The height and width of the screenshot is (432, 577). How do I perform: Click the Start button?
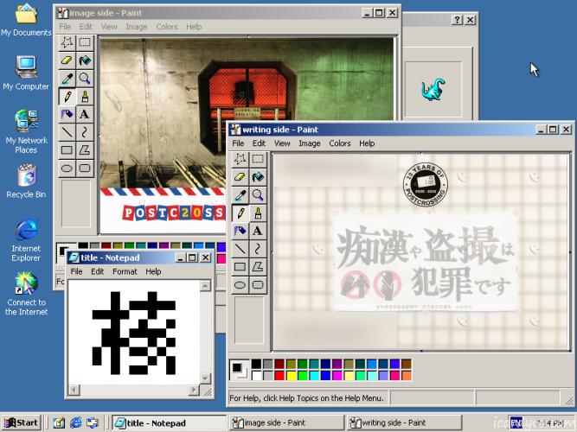21,422
